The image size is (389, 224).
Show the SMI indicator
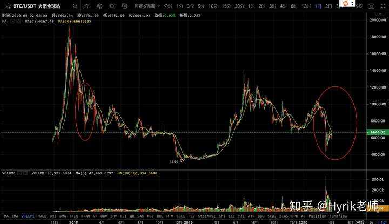click(x=222, y=216)
